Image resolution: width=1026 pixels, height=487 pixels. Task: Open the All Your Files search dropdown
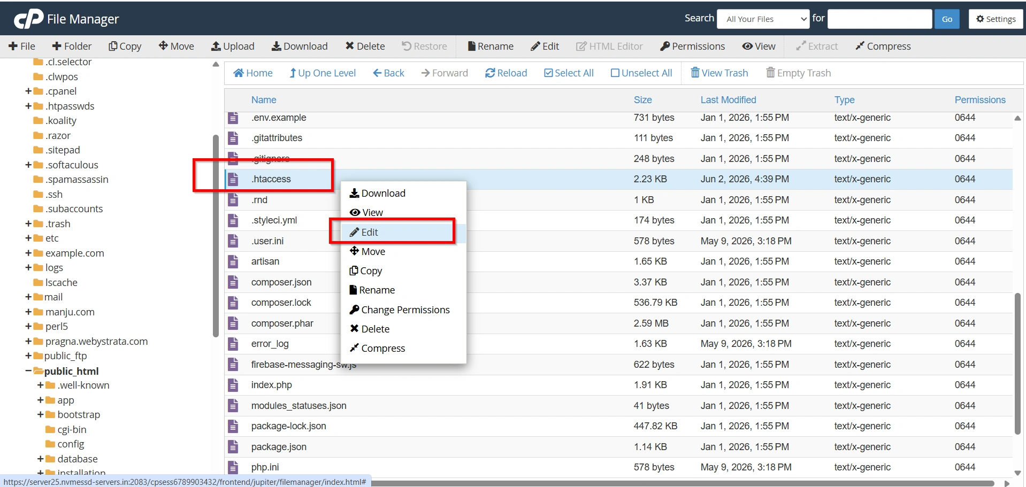[x=763, y=19]
